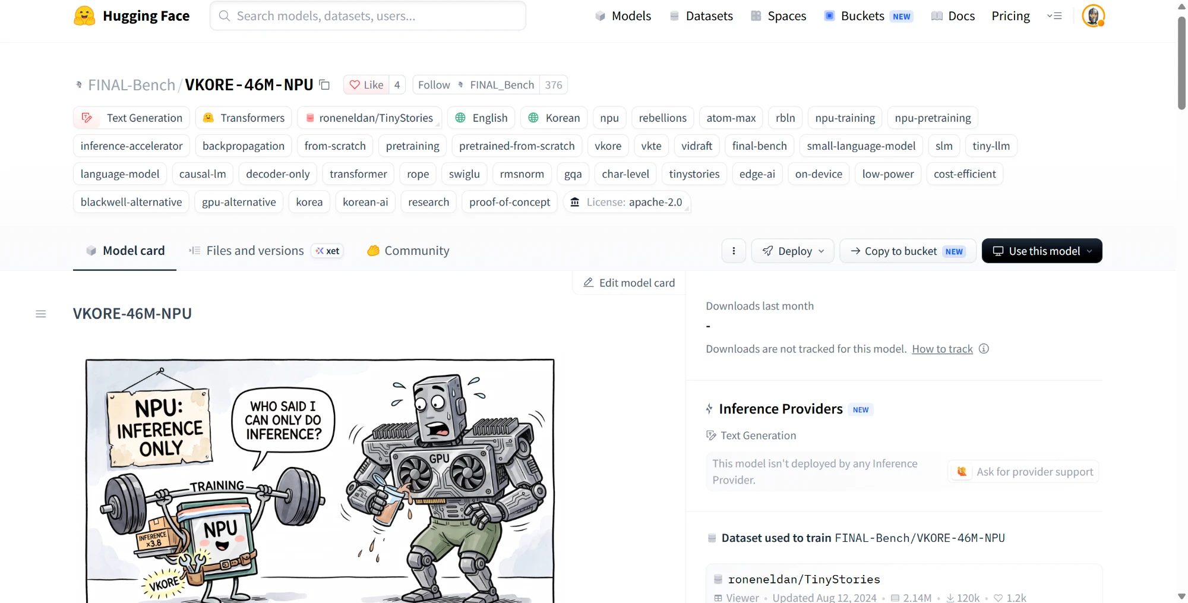The width and height of the screenshot is (1188, 603).
Task: Click the search models input field
Action: (368, 16)
